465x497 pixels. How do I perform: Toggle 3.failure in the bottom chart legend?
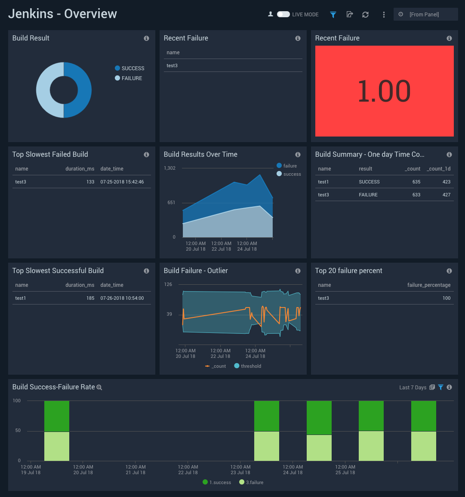(x=251, y=482)
